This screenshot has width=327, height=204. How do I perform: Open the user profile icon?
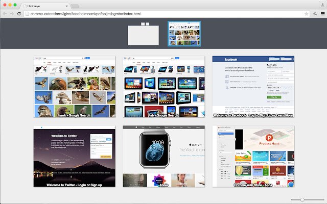point(322,5)
